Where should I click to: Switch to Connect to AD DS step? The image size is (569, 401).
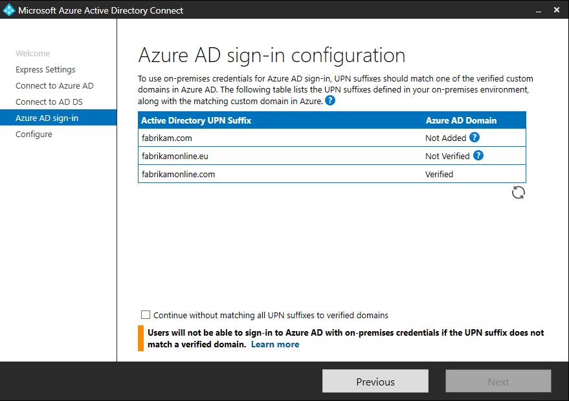(49, 102)
